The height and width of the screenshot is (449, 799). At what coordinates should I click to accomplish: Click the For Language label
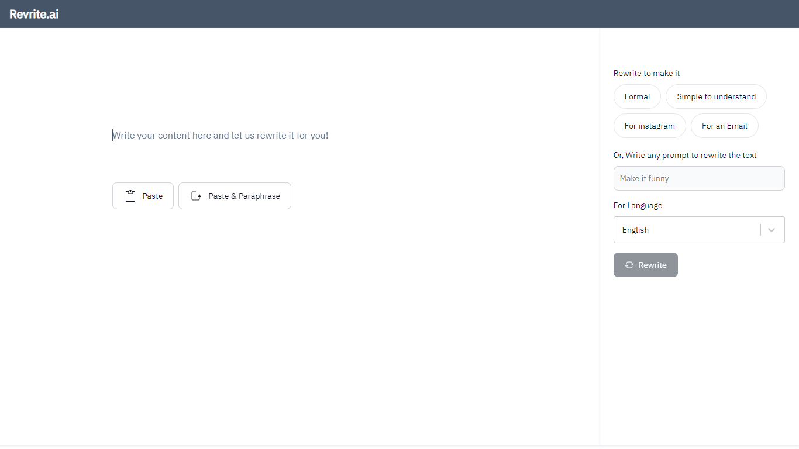(x=638, y=205)
